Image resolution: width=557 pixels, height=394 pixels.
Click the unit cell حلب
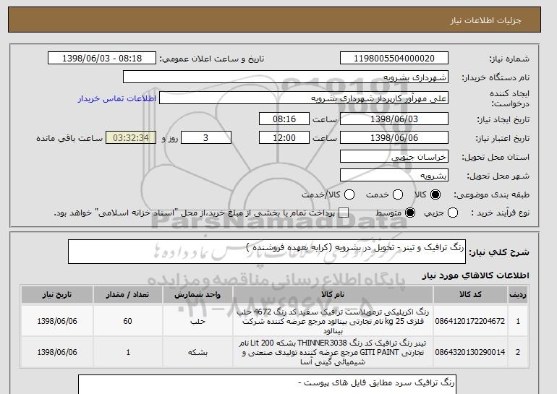tap(197, 321)
